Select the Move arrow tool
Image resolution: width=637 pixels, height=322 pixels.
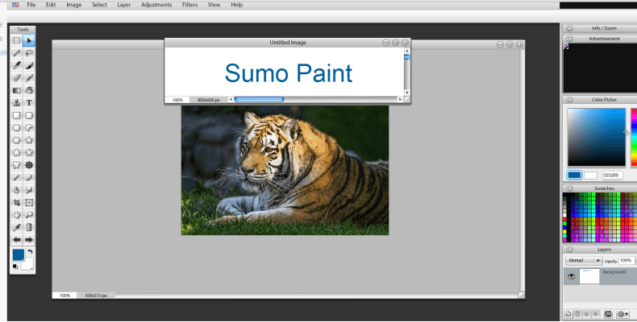pyautogui.click(x=29, y=40)
